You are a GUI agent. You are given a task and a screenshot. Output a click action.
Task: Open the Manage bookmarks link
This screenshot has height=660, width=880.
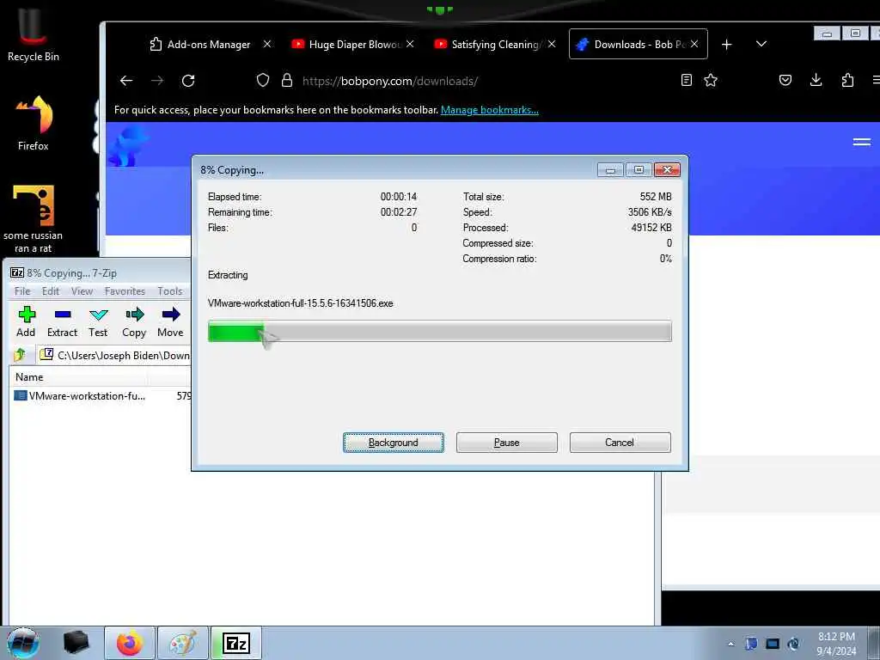[x=489, y=110]
